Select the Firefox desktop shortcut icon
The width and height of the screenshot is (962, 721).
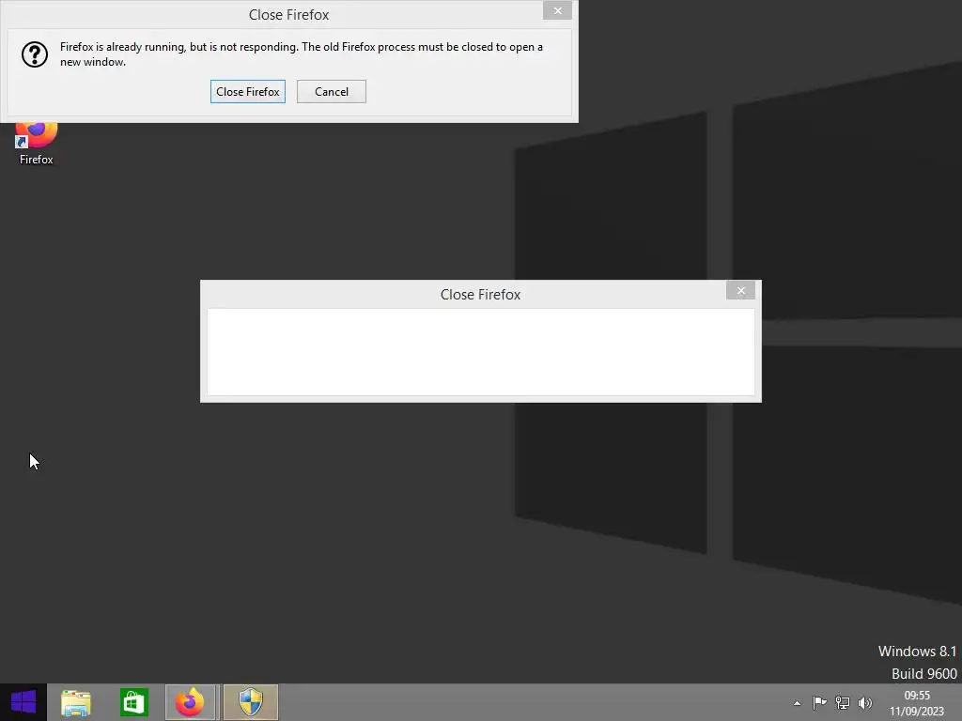click(37, 144)
